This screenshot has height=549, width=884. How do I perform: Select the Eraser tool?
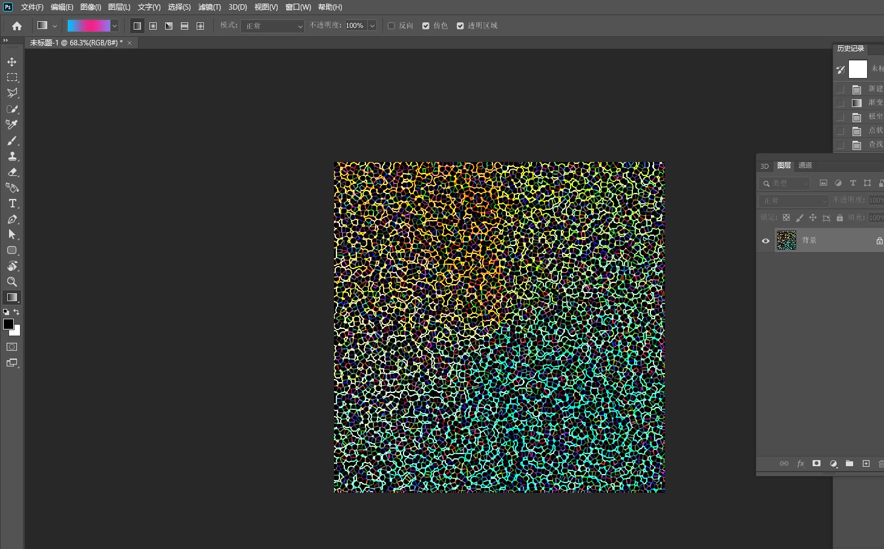click(11, 172)
